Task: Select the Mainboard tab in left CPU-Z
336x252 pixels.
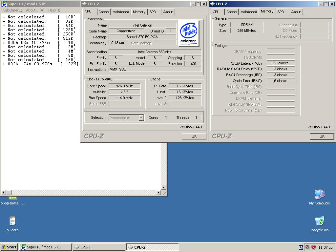Action: coord(121,12)
